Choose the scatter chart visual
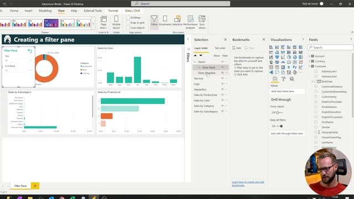The image size is (354, 199). coord(283,57)
